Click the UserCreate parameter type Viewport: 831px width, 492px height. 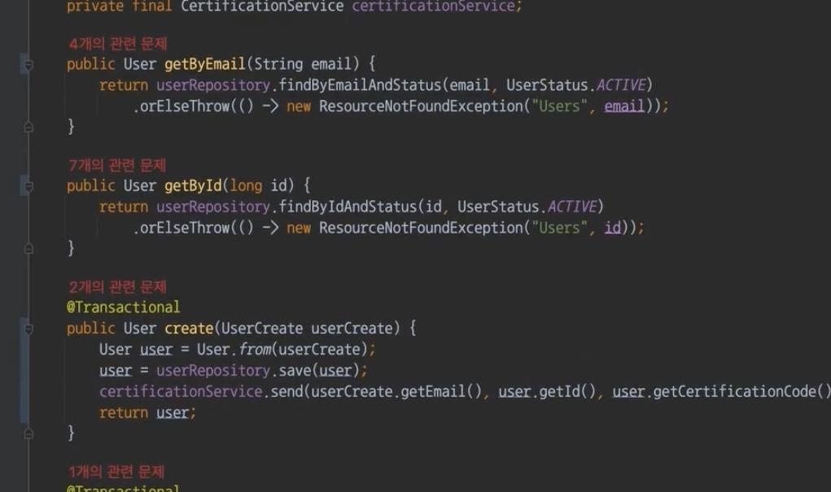(262, 329)
